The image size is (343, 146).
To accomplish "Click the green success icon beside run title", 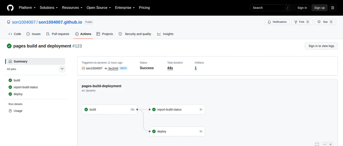I will (9, 46).
